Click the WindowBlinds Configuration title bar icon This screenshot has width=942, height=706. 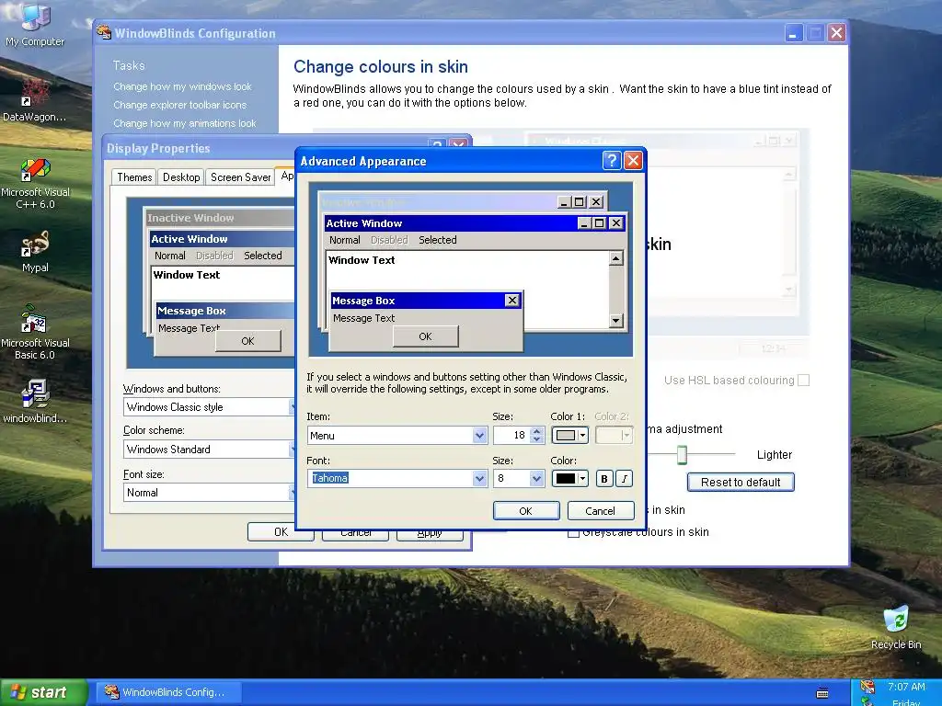click(x=104, y=32)
